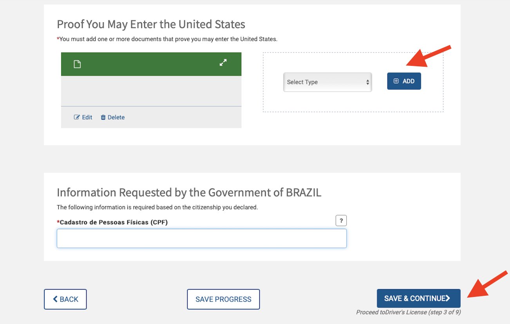Go back with the BACK button

(65, 299)
